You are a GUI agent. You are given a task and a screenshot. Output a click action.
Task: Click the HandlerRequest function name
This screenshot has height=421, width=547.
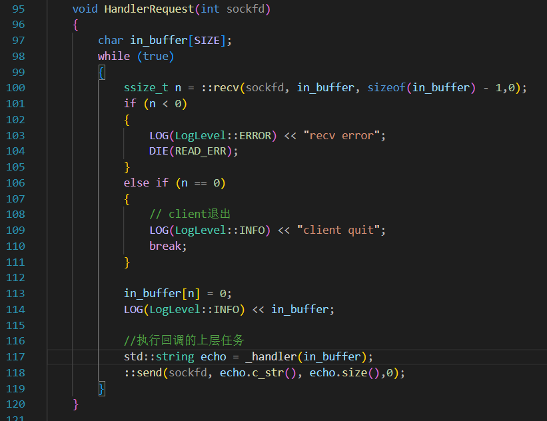coord(149,9)
